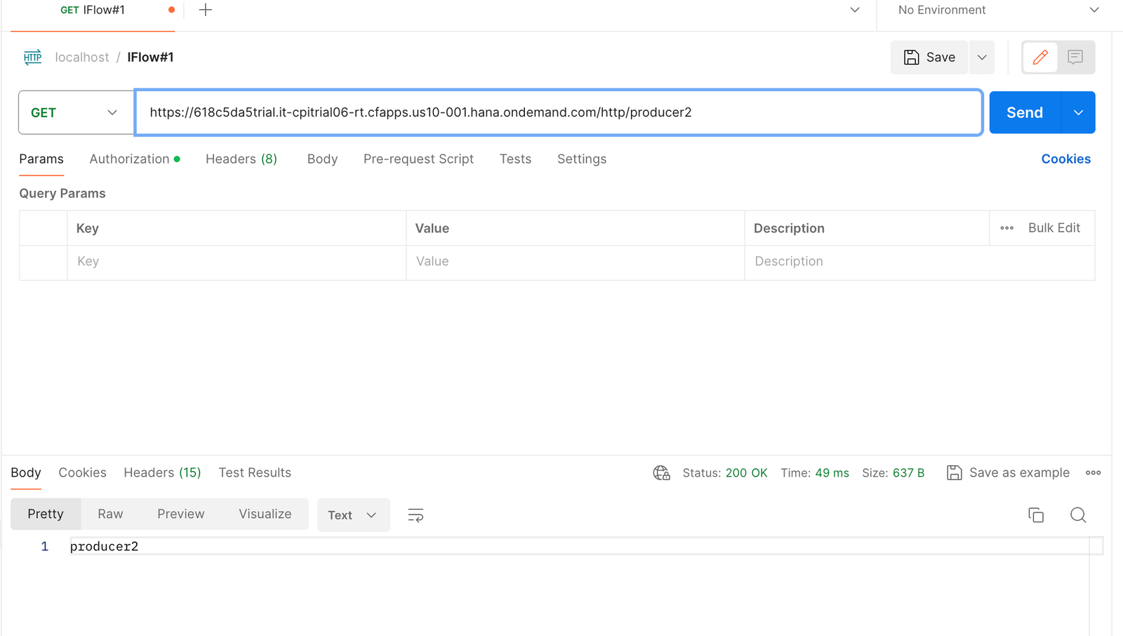Select the Pretty response view
The height and width of the screenshot is (636, 1123).
tap(46, 515)
